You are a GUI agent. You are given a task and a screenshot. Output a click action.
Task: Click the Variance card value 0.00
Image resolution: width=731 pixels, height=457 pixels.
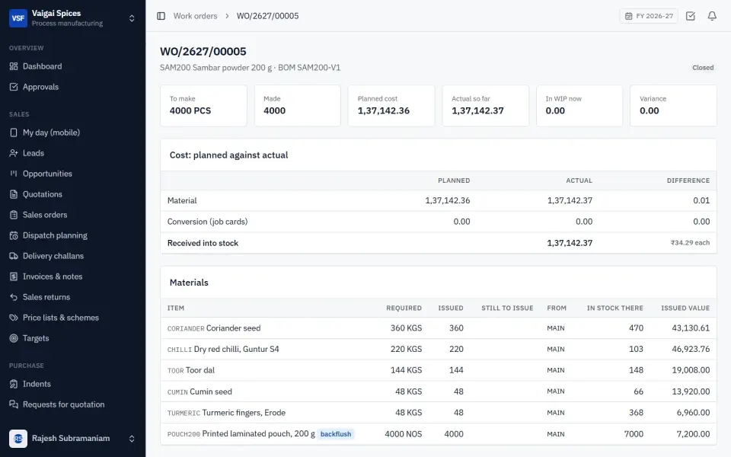click(x=649, y=111)
